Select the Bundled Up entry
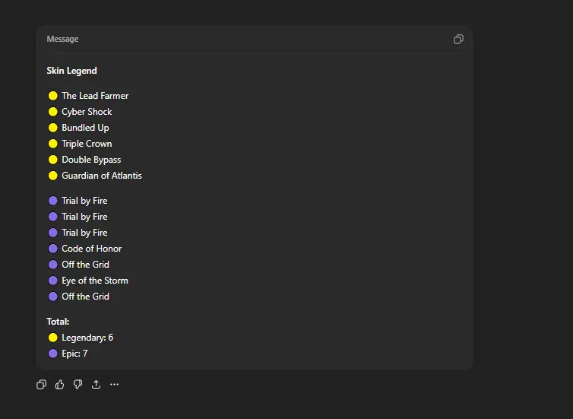The height and width of the screenshot is (419, 573). point(85,128)
